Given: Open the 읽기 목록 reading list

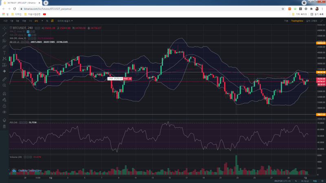Looking at the screenshot, I should coord(317,14).
